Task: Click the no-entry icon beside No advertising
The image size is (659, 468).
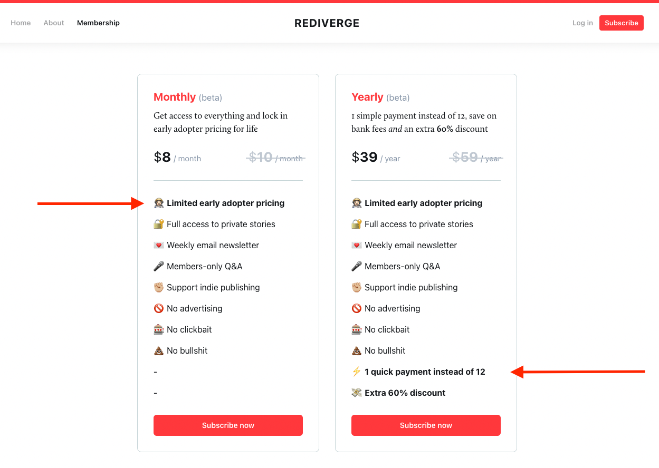Action: pos(158,308)
